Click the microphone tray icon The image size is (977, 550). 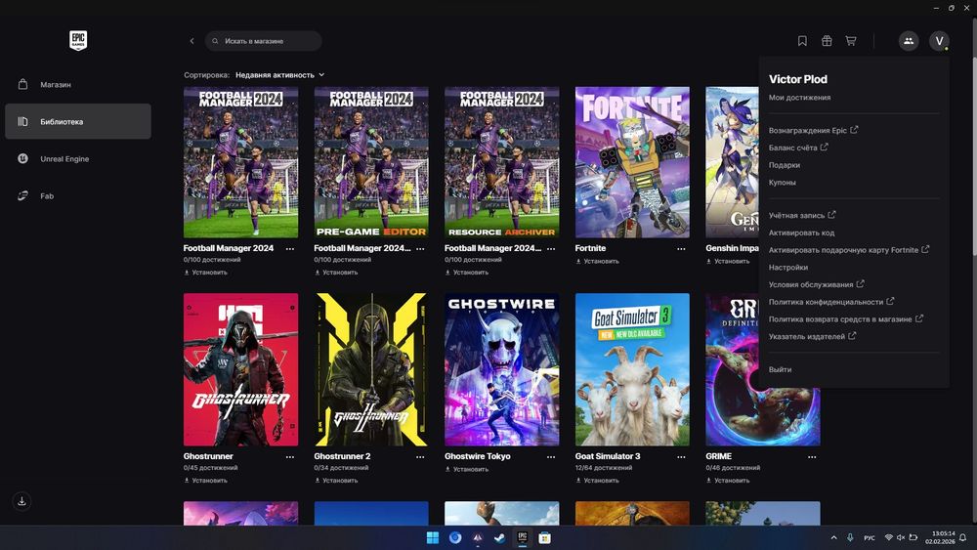[x=850, y=537]
